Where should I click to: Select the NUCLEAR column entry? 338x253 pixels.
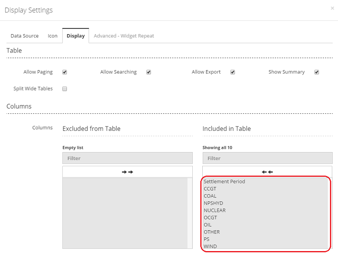coord(265,210)
